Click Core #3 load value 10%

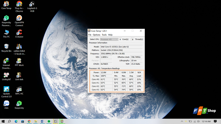[x=139, y=90]
